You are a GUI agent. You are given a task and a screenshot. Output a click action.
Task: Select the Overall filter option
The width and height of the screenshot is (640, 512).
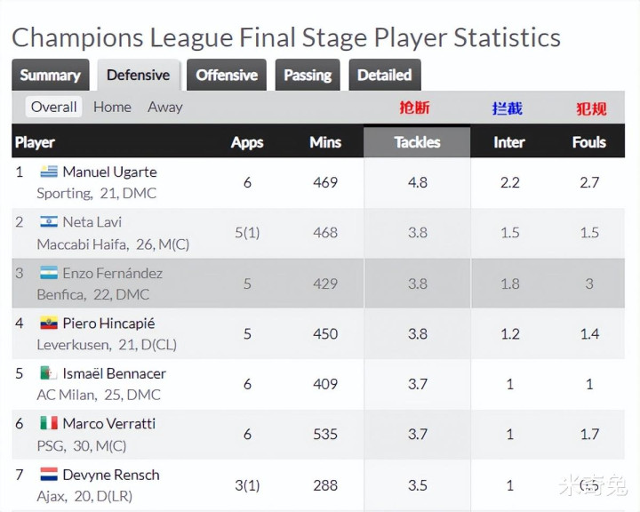coord(54,107)
